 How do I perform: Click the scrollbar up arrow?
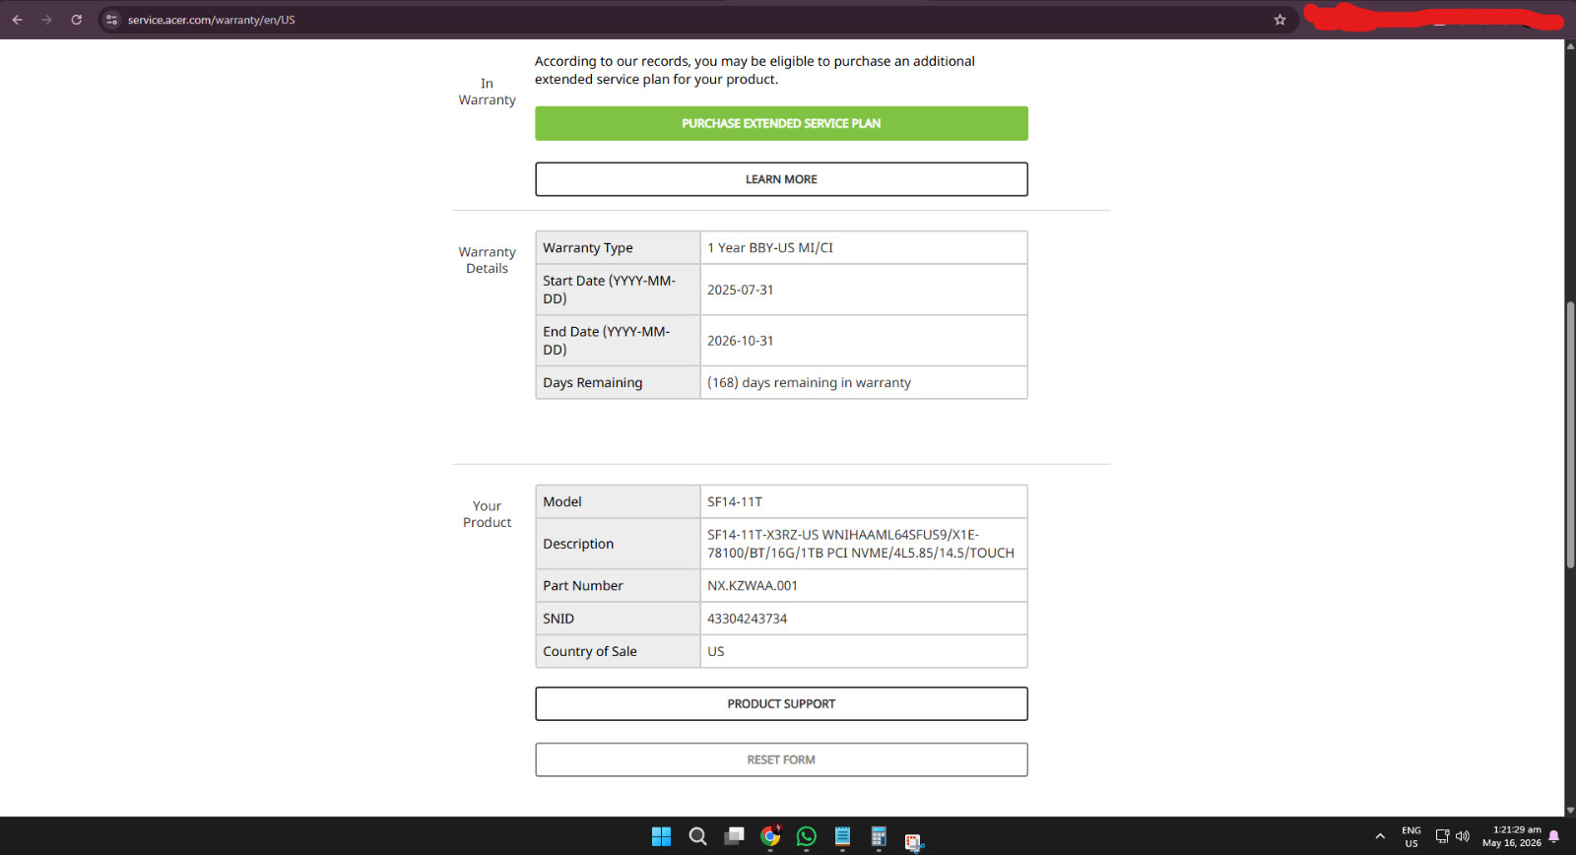point(1570,46)
